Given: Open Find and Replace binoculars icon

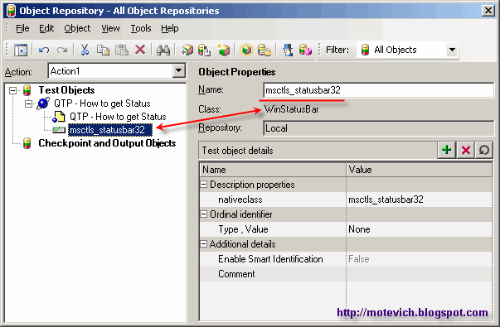Looking at the screenshot, I should point(163,50).
